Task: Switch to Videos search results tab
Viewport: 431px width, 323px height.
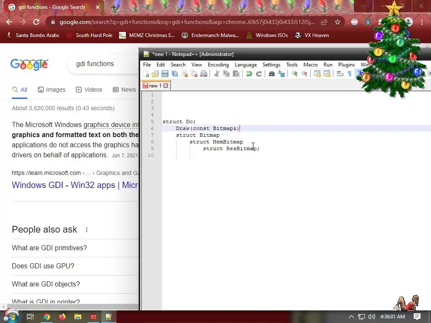Action: click(89, 90)
